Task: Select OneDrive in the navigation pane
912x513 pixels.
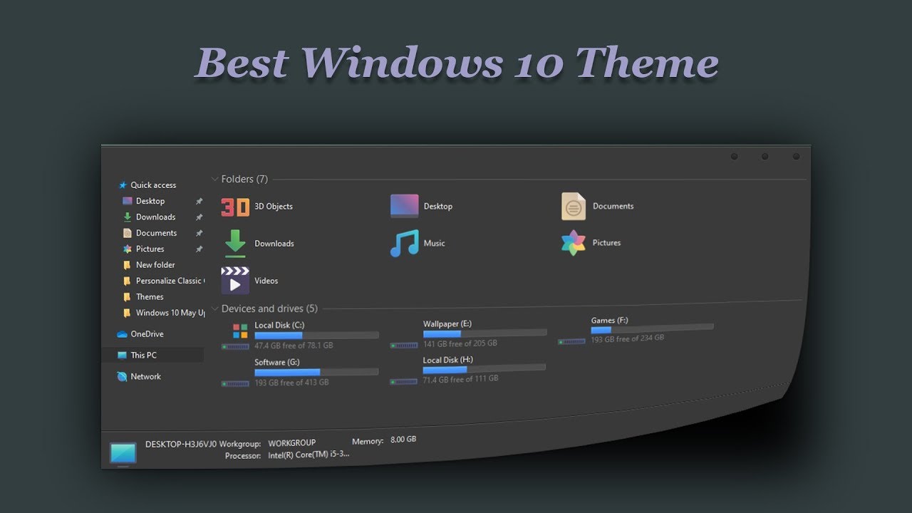Action: pos(147,334)
